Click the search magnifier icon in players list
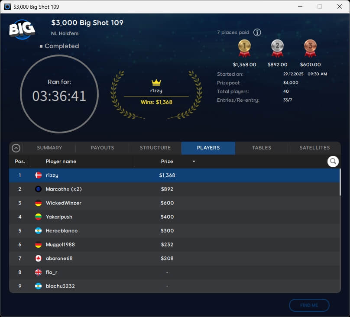Image resolution: width=350 pixels, height=317 pixels. point(333,162)
